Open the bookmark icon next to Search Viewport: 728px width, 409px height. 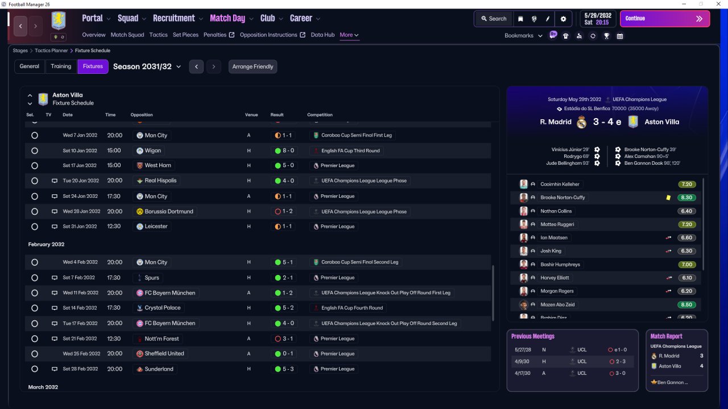tap(520, 19)
